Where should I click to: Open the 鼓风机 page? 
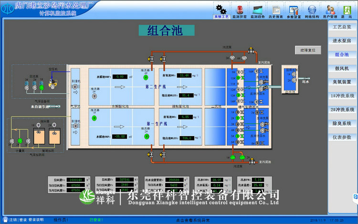[342, 68]
